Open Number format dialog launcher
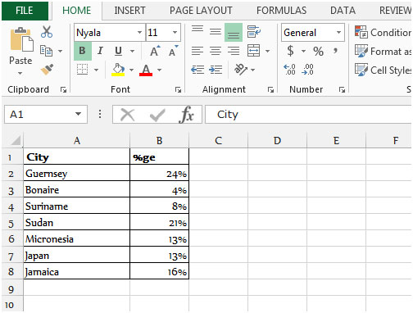 tap(342, 89)
